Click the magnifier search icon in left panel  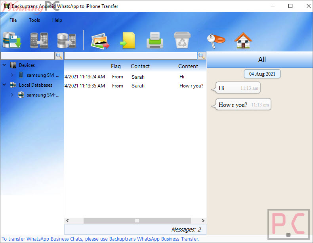59,56
